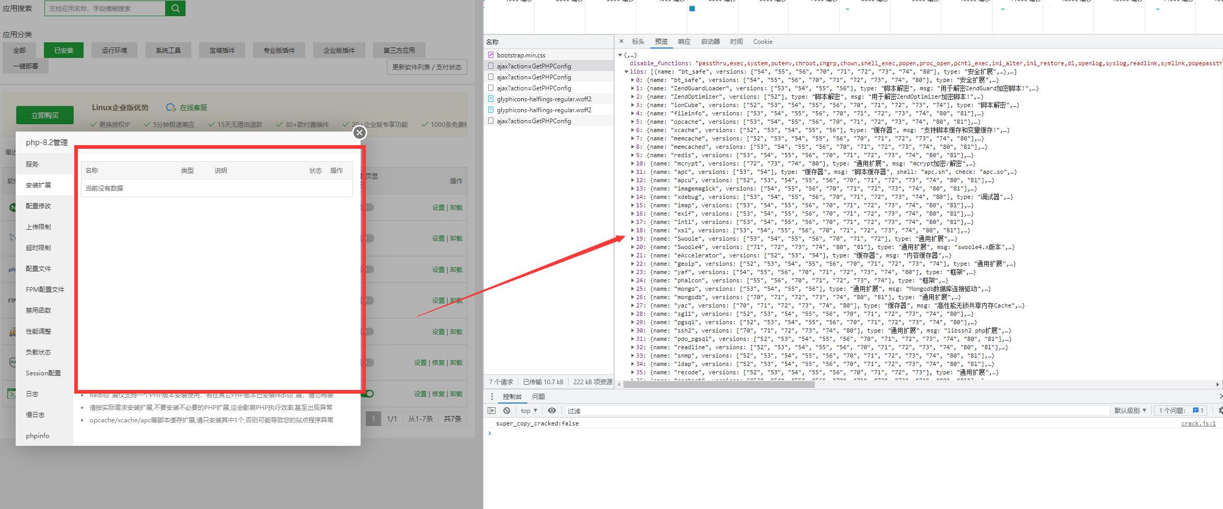Click into the app search input field

coord(105,8)
